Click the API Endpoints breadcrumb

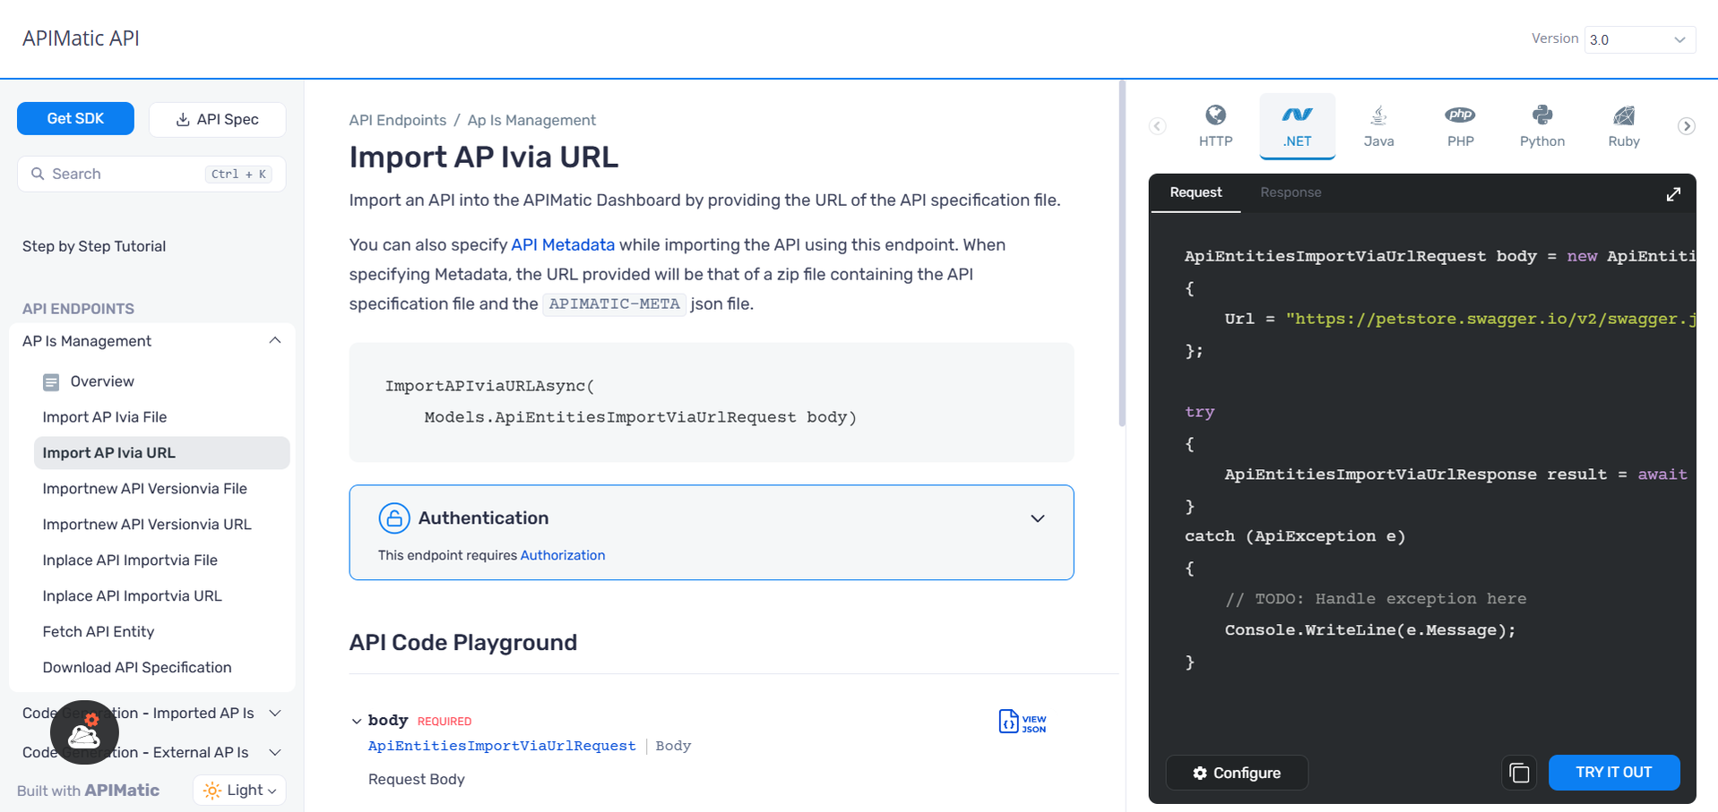pyautogui.click(x=398, y=120)
